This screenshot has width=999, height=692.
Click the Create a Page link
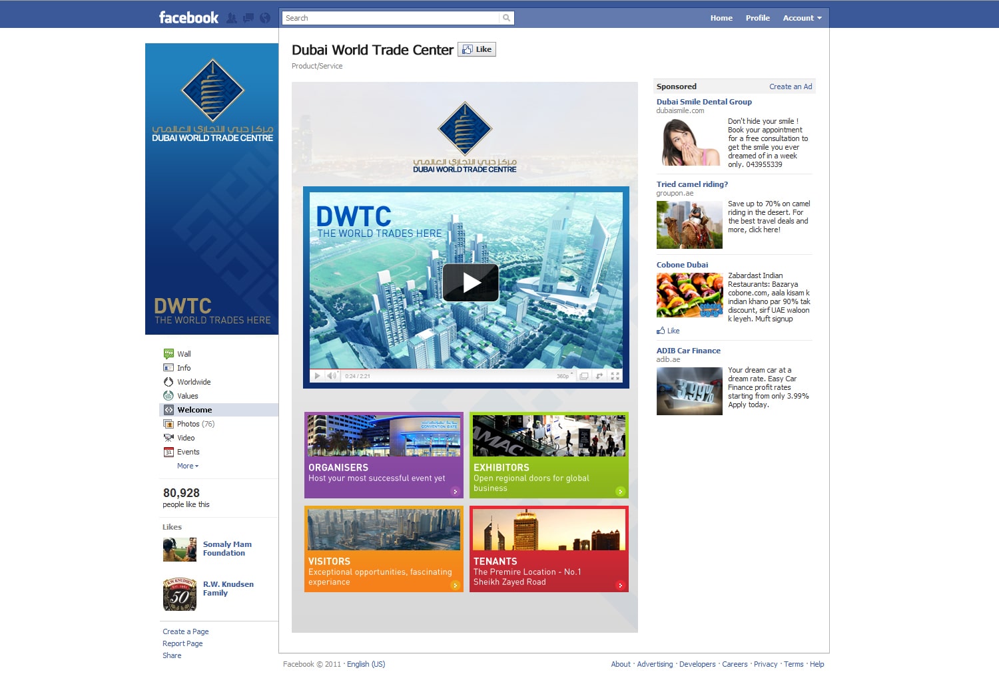point(186,631)
